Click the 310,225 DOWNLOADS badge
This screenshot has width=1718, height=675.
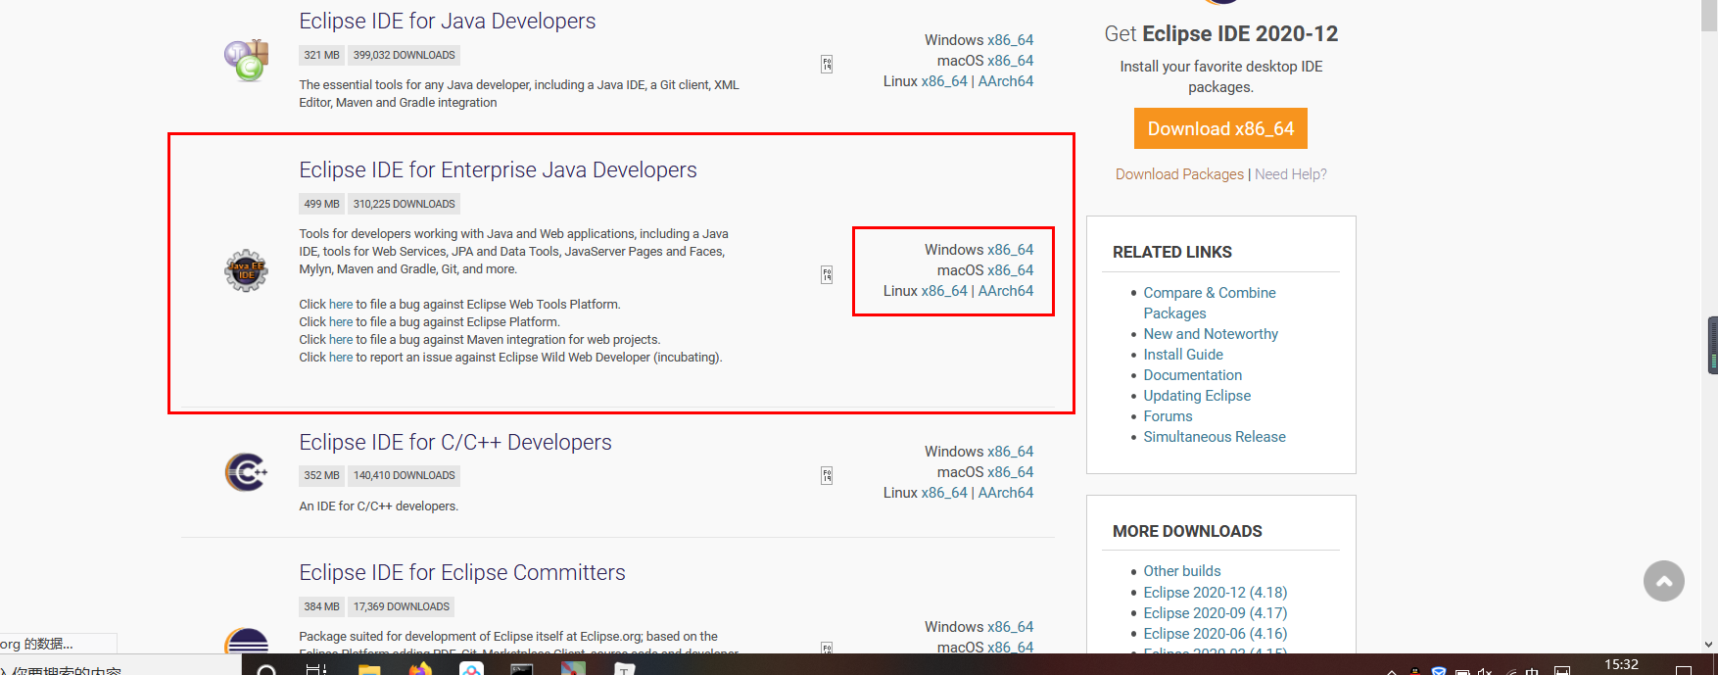(x=405, y=205)
